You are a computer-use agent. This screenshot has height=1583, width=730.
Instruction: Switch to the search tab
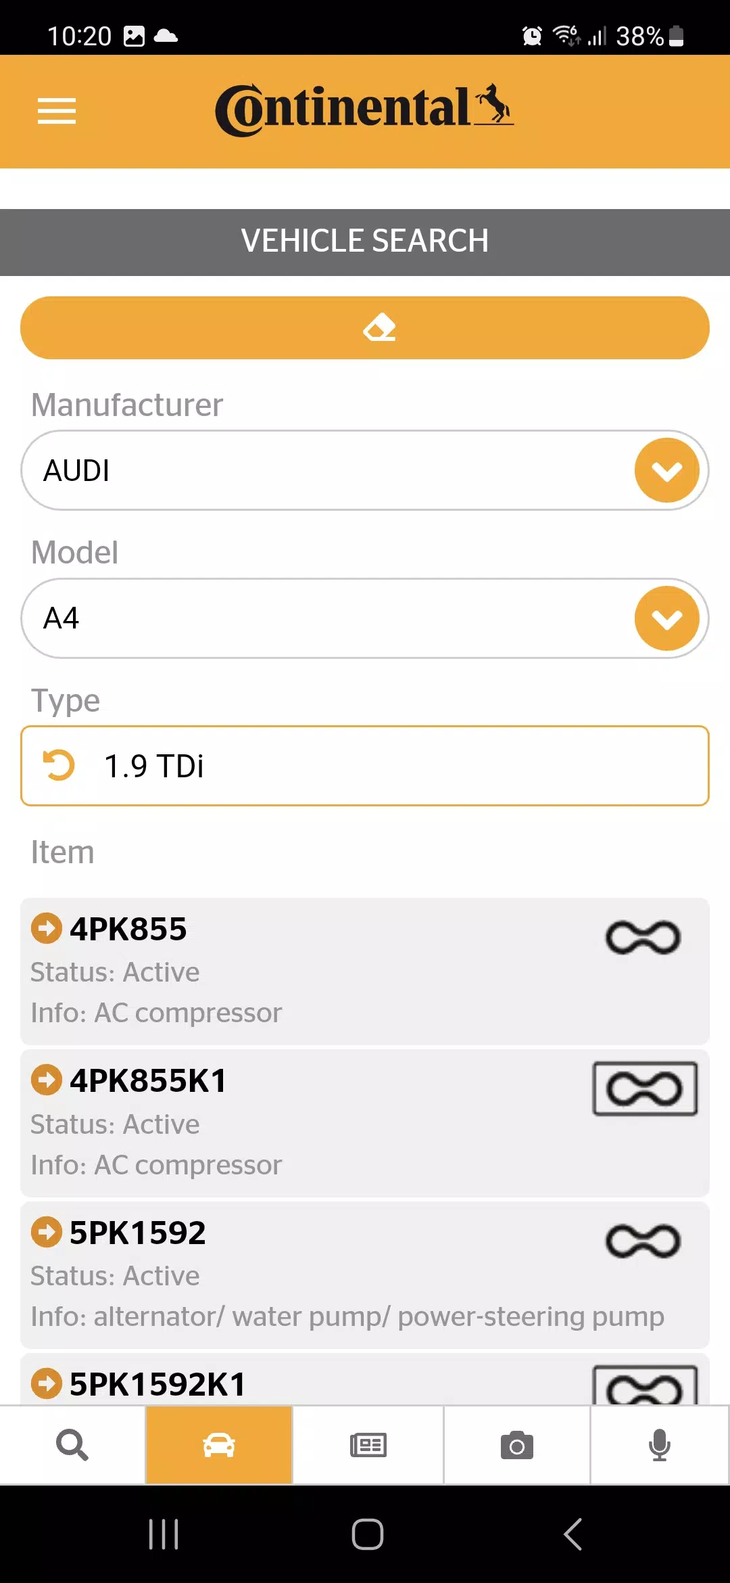tap(72, 1445)
